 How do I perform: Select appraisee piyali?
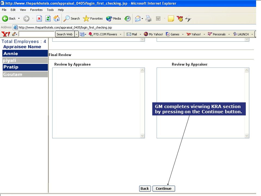coord(25,60)
